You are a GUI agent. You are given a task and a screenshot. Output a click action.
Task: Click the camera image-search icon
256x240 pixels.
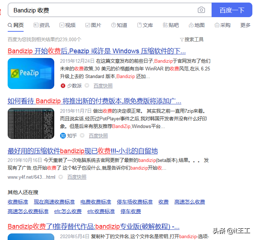point(201,10)
